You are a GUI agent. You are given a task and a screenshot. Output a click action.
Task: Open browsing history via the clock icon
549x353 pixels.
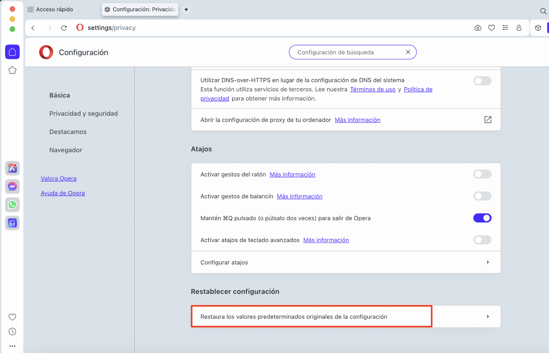pyautogui.click(x=12, y=331)
